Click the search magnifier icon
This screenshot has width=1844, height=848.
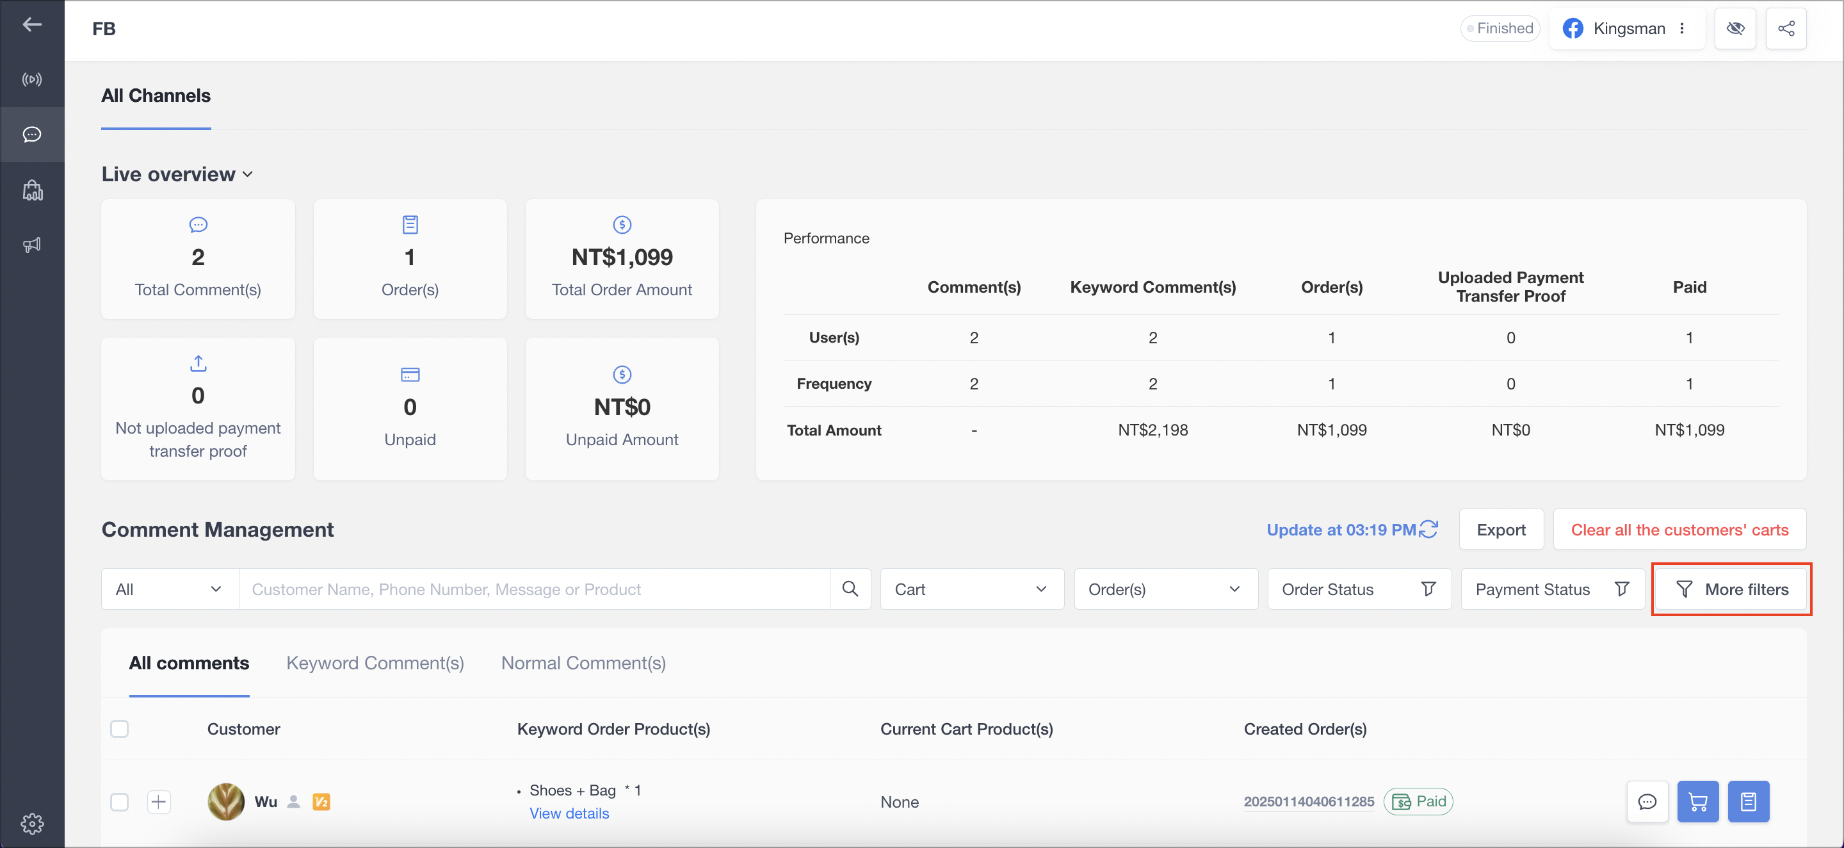[850, 589]
